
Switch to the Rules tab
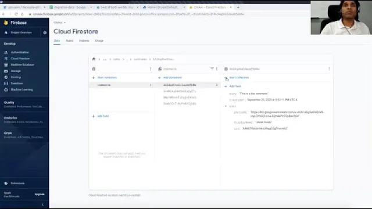point(70,41)
